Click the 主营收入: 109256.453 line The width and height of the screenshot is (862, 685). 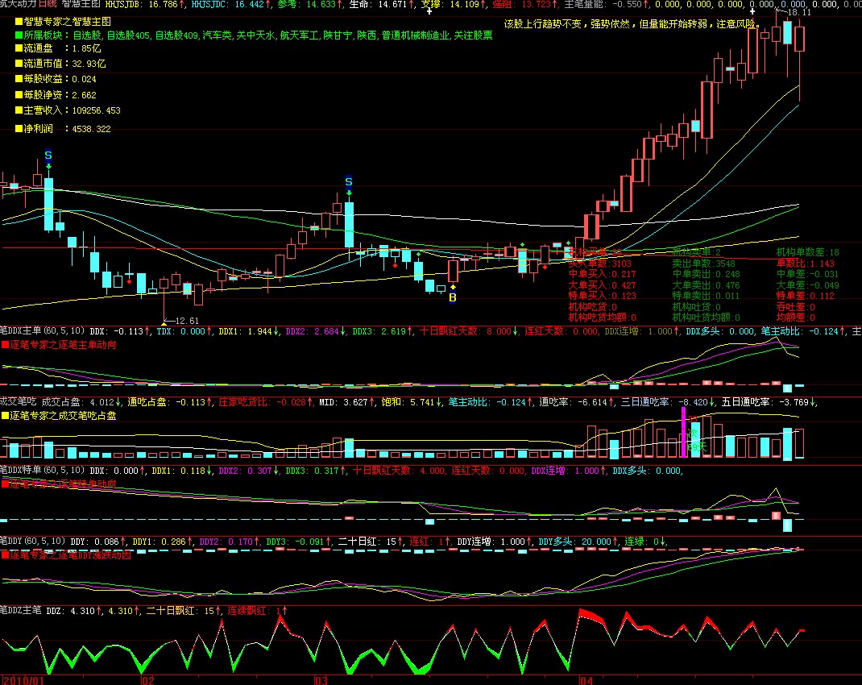[68, 110]
